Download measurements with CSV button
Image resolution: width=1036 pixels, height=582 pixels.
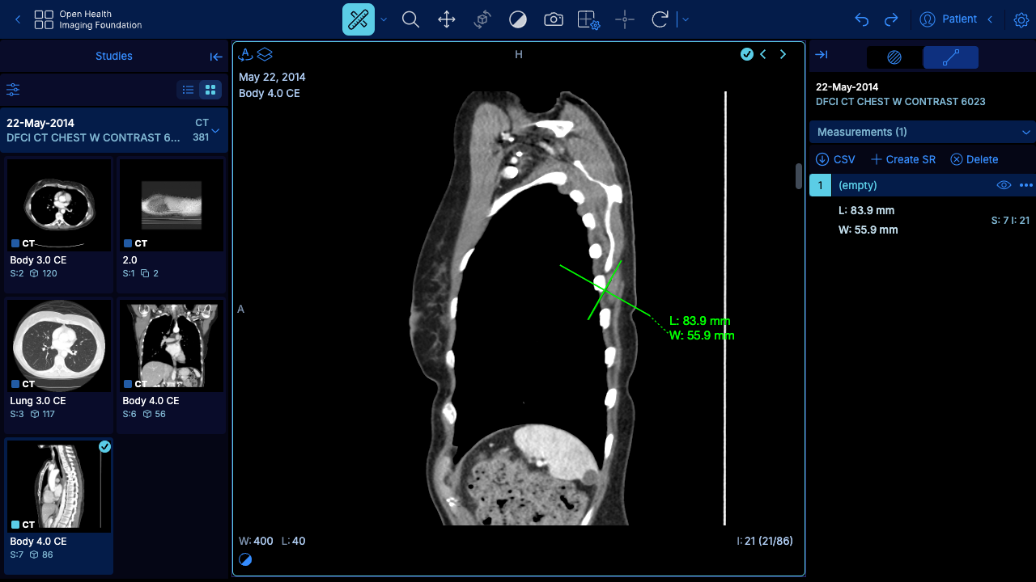click(835, 159)
